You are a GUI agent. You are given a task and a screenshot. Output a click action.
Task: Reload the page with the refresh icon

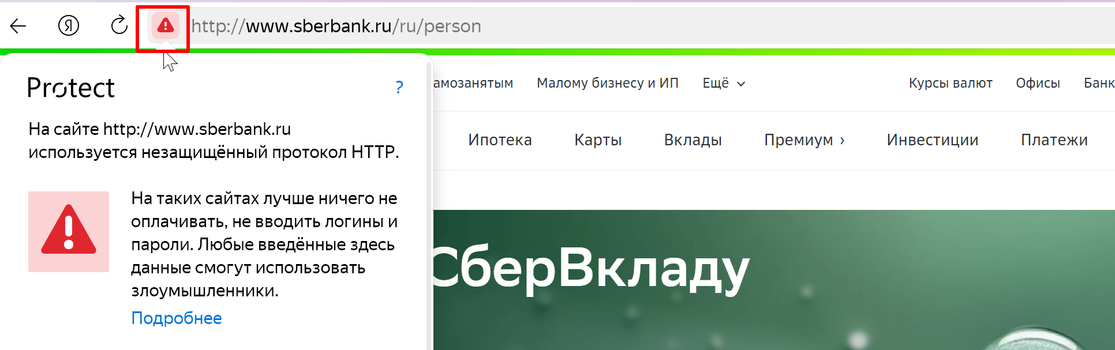(119, 25)
